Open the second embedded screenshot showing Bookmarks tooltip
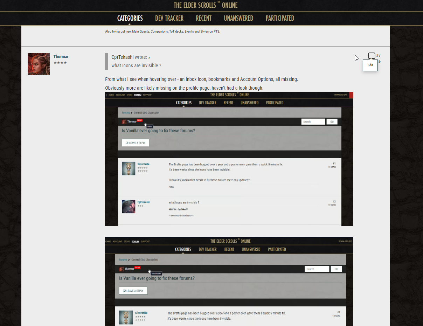 tap(229, 282)
